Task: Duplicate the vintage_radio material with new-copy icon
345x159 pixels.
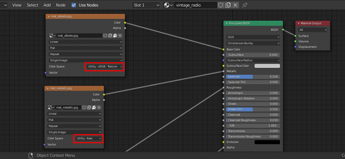Action: pos(228,5)
